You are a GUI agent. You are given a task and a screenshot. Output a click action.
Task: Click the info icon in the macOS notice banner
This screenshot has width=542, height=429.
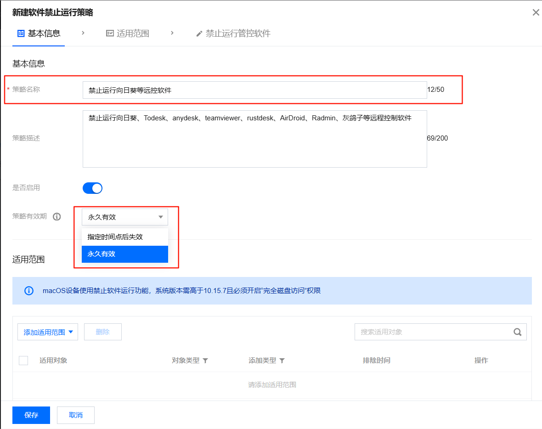pyautogui.click(x=28, y=290)
